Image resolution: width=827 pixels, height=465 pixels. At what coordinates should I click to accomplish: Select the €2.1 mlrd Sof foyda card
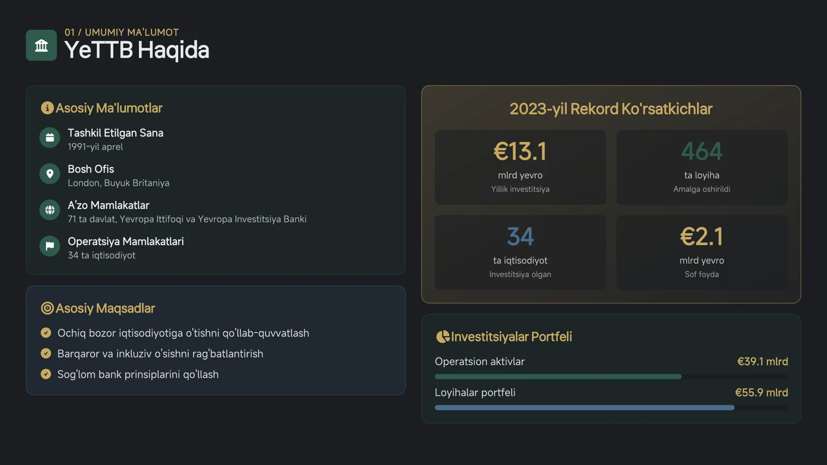pos(701,252)
